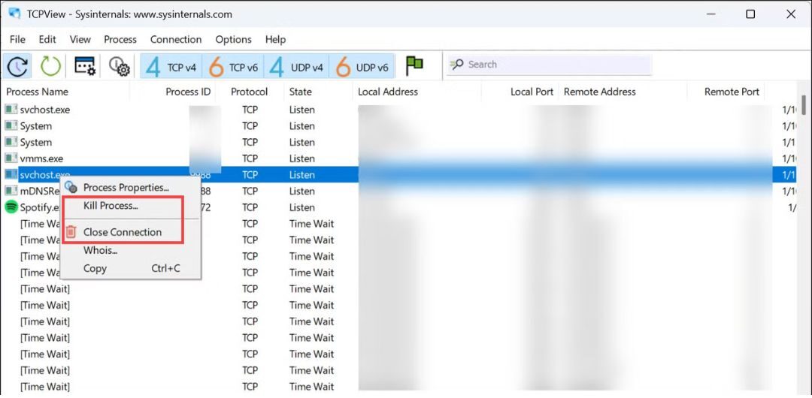Image resolution: width=812 pixels, height=398 pixels.
Task: Click the auto-refresh clock toolbar icon
Action: pyautogui.click(x=17, y=66)
